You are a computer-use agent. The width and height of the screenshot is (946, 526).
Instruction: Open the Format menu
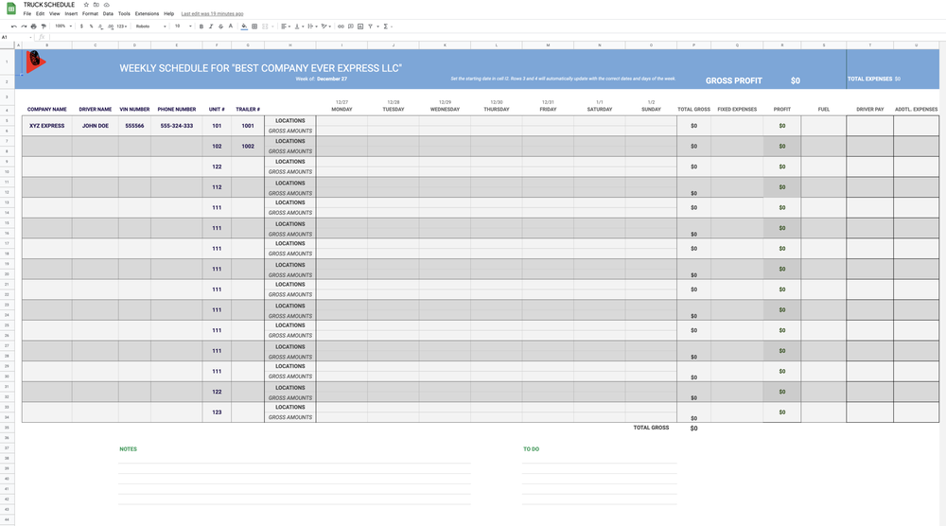pos(90,14)
